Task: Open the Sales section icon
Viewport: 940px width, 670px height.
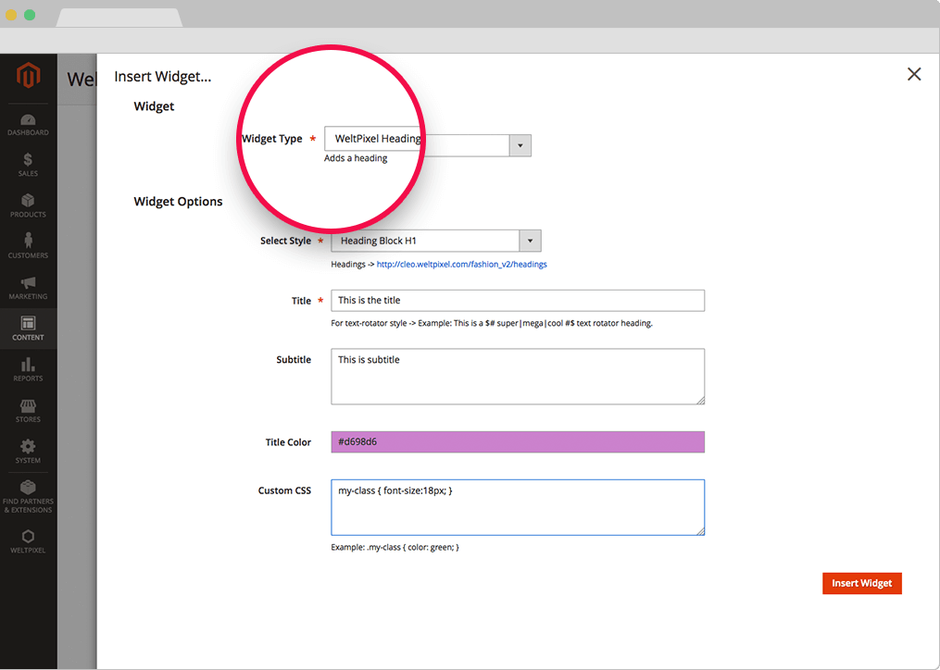Action: point(28,166)
